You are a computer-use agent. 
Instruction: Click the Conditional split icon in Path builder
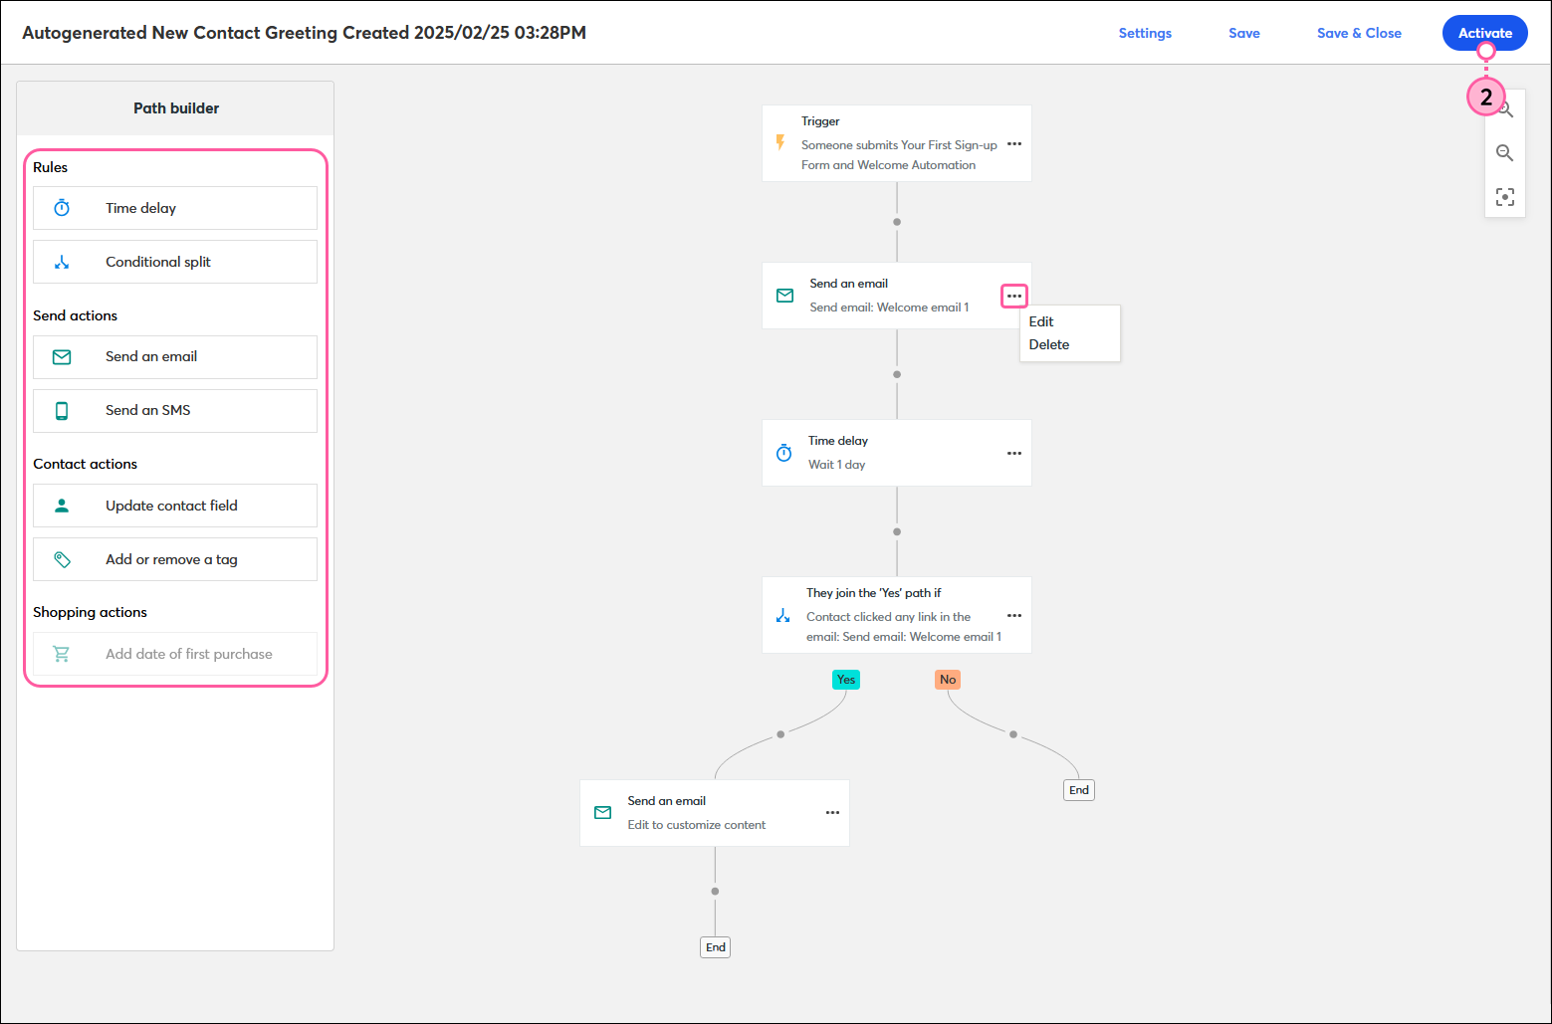pyautogui.click(x=62, y=262)
